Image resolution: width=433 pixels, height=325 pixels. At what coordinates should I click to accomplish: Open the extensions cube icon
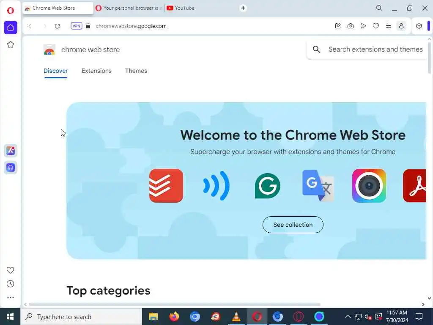pos(419,26)
